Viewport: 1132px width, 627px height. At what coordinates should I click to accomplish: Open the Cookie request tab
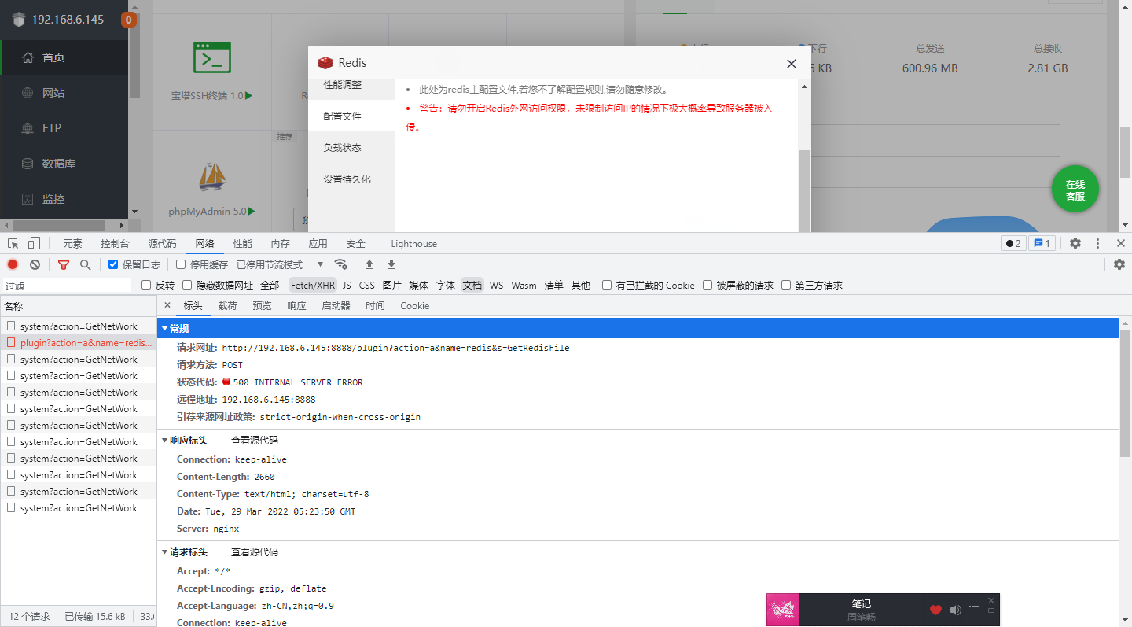[x=414, y=306]
